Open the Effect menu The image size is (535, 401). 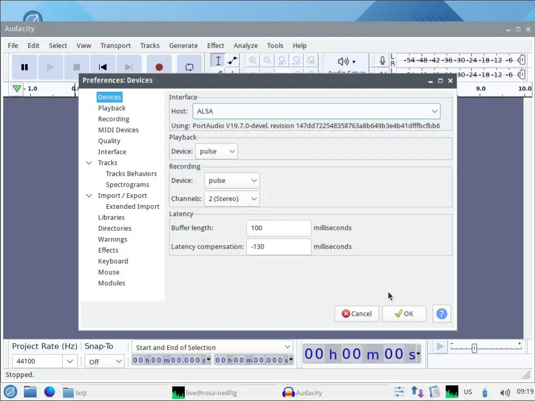coord(216,46)
